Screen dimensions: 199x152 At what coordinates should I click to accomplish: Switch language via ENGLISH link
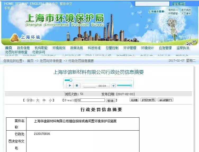(37, 4)
